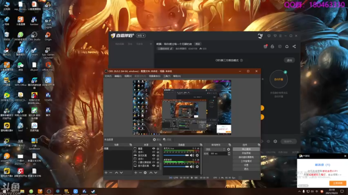Toggle visibility of the first OBS source row
Image resolution: width=348 pixels, height=195 pixels.
(x=154, y=149)
